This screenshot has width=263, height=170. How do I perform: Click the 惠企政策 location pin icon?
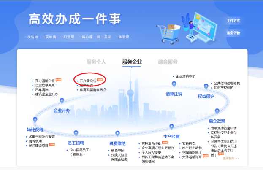tap(217, 112)
